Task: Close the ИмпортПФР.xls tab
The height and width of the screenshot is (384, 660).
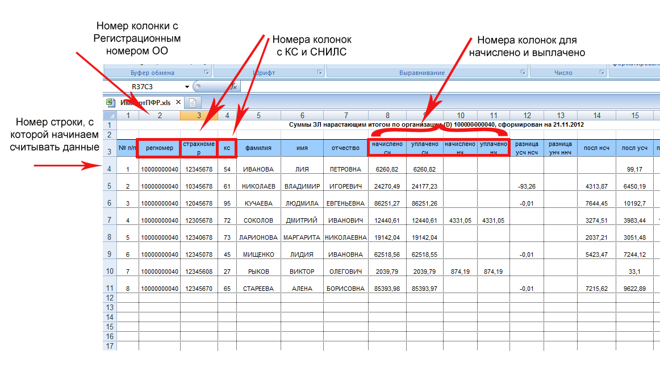Action: 178,102
